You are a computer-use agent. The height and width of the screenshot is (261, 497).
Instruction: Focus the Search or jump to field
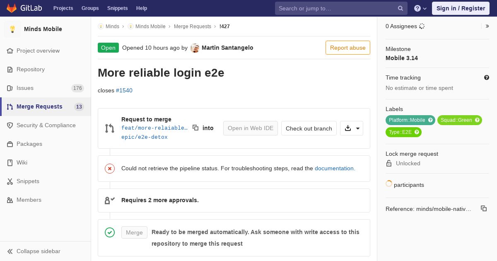click(x=341, y=8)
